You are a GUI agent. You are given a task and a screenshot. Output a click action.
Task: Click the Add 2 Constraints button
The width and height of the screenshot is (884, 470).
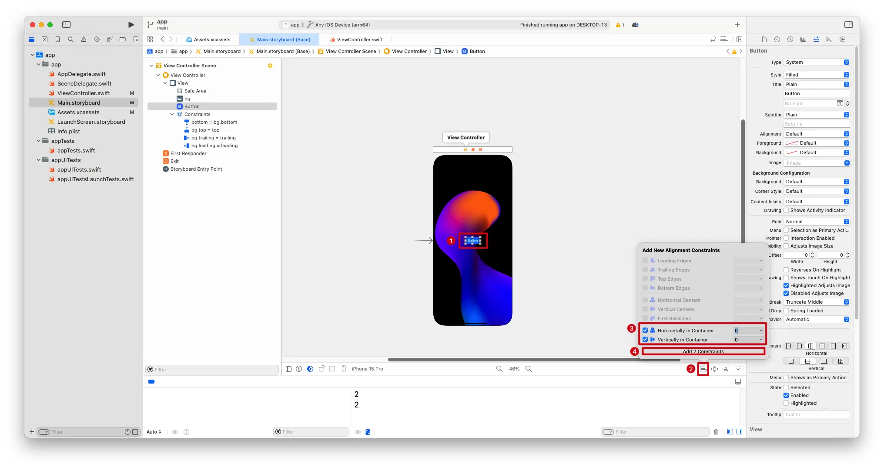[x=703, y=351]
